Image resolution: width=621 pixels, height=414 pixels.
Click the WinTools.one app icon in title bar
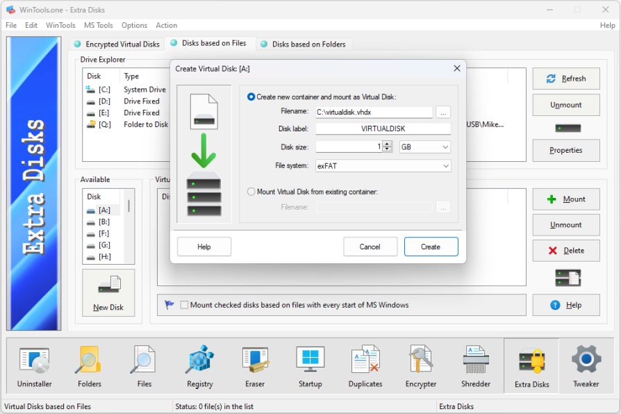pyautogui.click(x=10, y=10)
